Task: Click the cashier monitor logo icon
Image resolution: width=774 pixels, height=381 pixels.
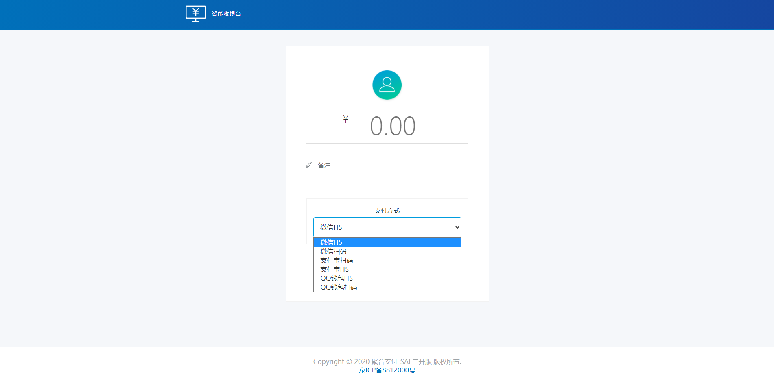Action: [195, 13]
